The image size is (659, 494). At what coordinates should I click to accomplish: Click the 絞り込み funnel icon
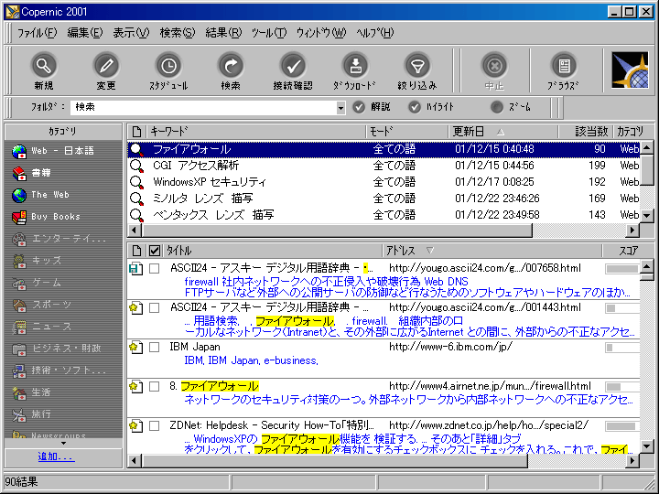pyautogui.click(x=417, y=66)
